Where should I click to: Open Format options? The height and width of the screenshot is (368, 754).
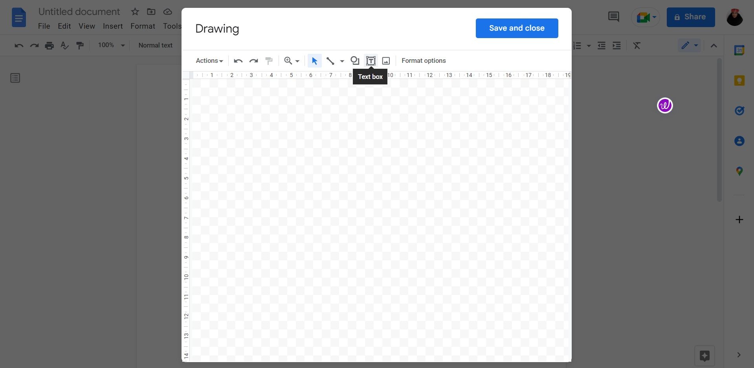click(424, 61)
